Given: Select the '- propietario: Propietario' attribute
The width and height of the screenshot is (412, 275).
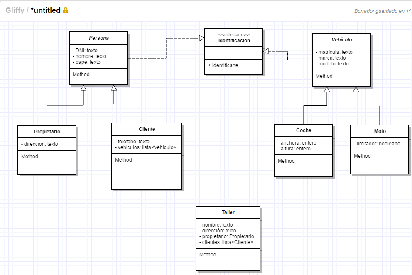Looking at the screenshot, I should coord(226,236).
